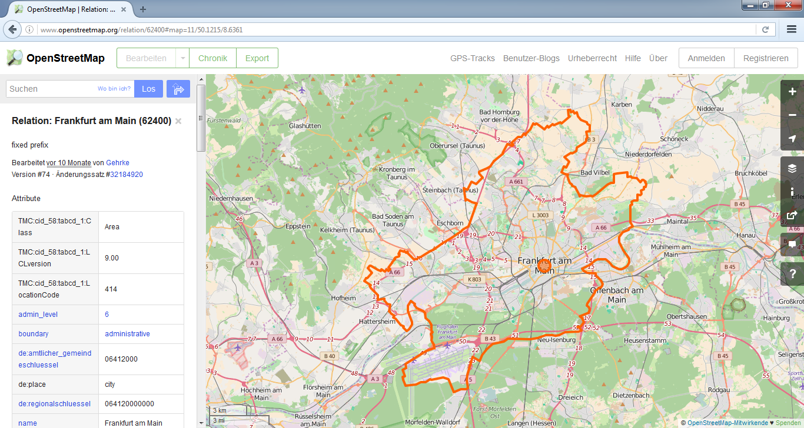Click the site info icon in address bar

pos(29,29)
